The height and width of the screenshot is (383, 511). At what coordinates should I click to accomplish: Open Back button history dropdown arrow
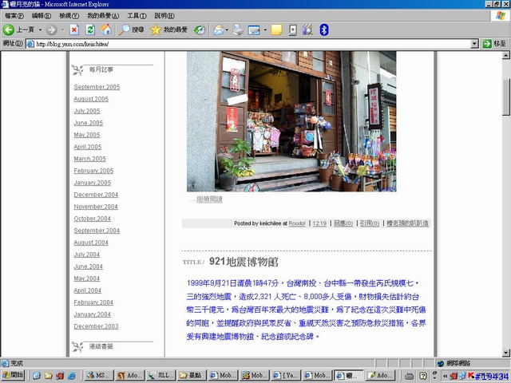click(40, 30)
